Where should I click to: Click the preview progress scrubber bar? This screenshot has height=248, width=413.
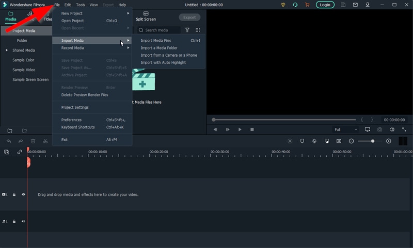coord(284,120)
